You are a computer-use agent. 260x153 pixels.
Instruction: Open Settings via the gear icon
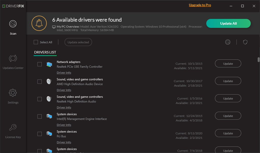tap(13, 93)
